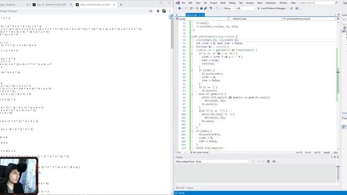Click the Find in Files toolbar icon

(x=292, y=8)
